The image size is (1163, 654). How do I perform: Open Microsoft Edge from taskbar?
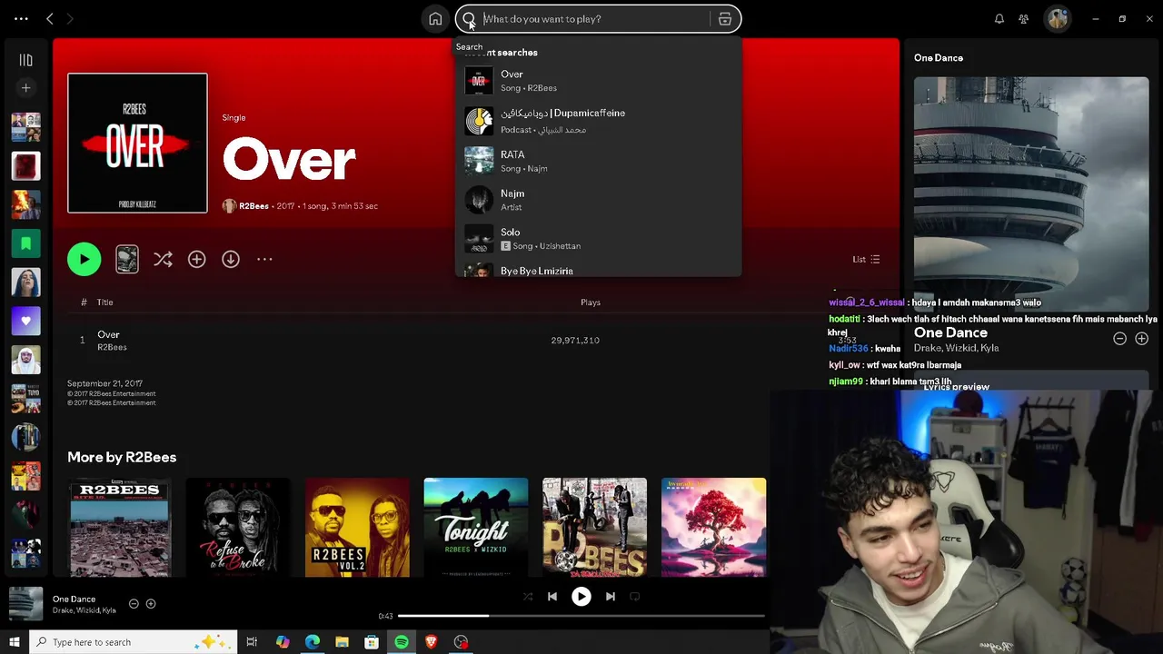tap(313, 642)
